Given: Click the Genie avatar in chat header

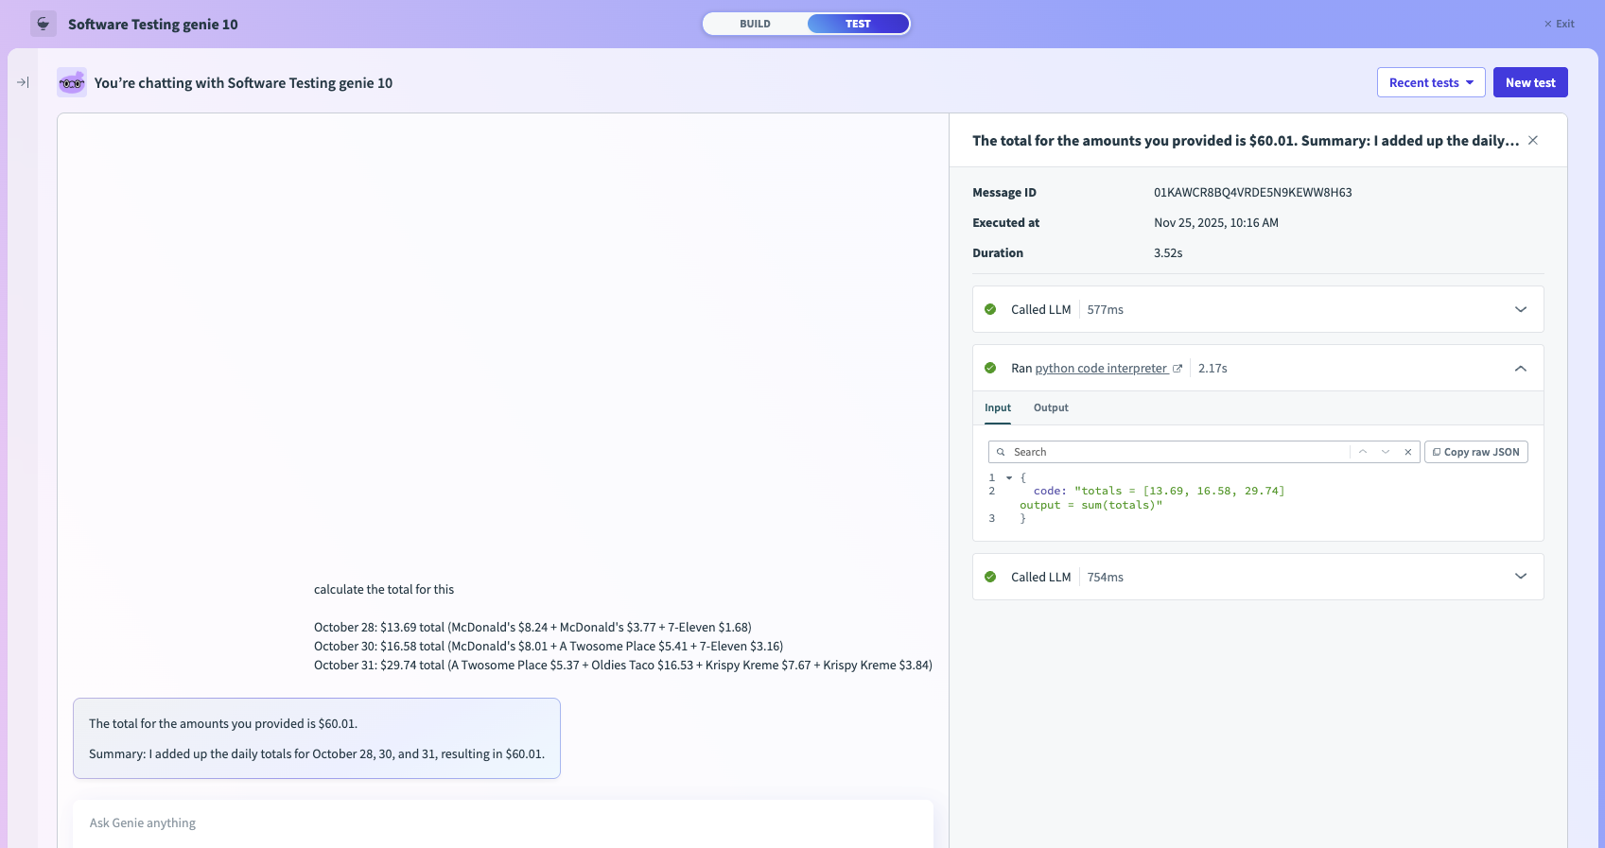Looking at the screenshot, I should pyautogui.click(x=72, y=82).
